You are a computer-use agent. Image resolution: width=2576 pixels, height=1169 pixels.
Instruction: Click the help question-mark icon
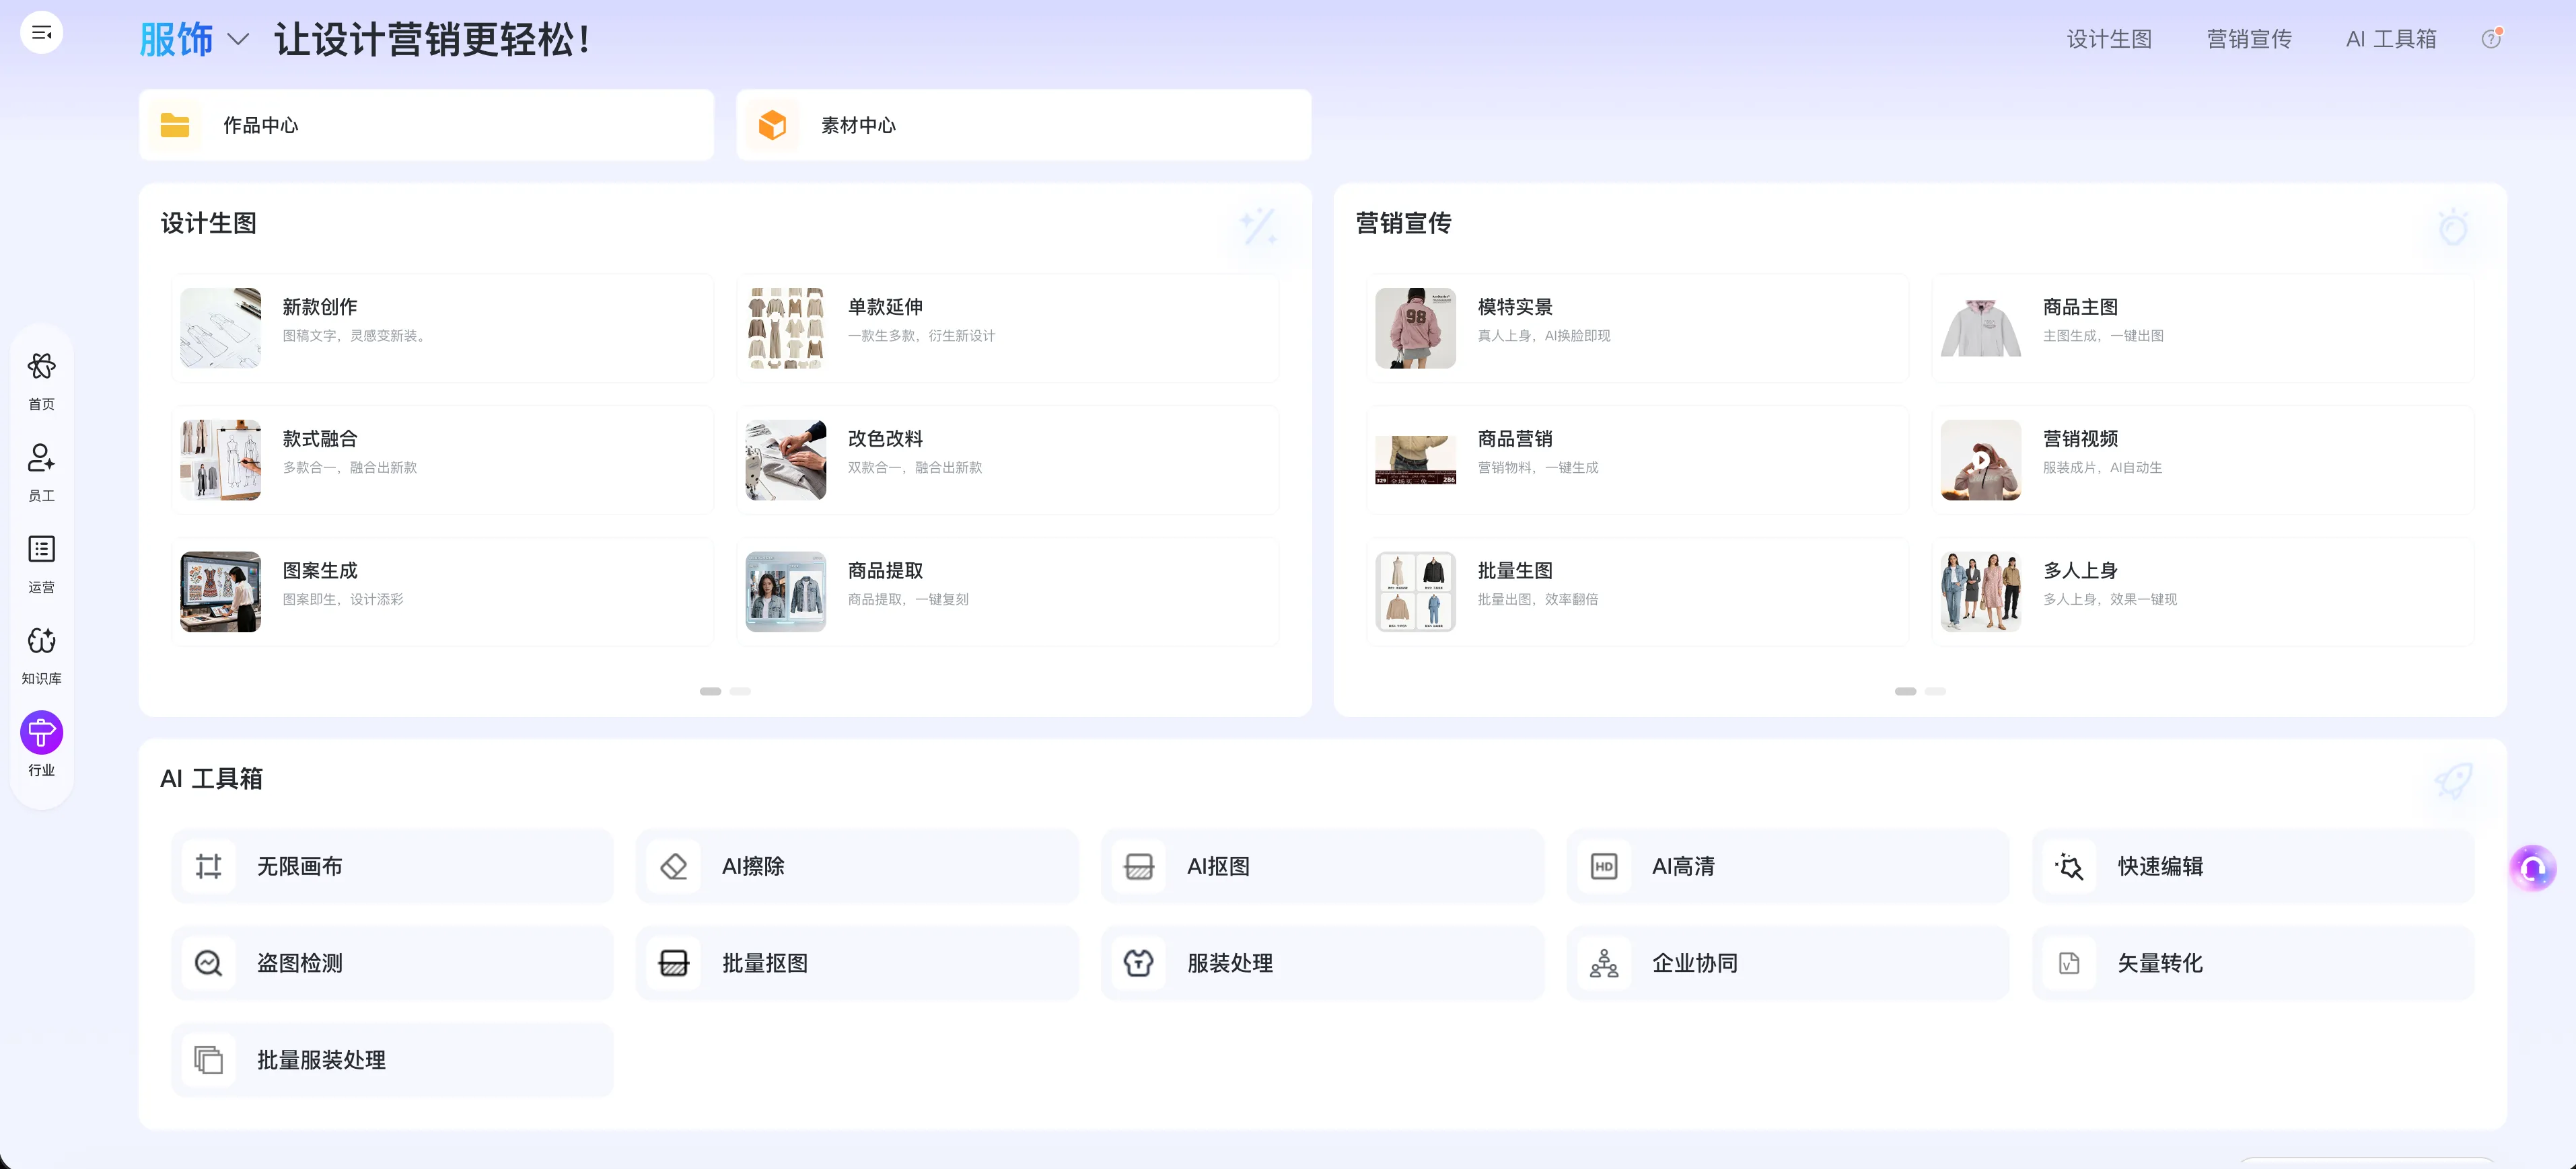[2491, 39]
